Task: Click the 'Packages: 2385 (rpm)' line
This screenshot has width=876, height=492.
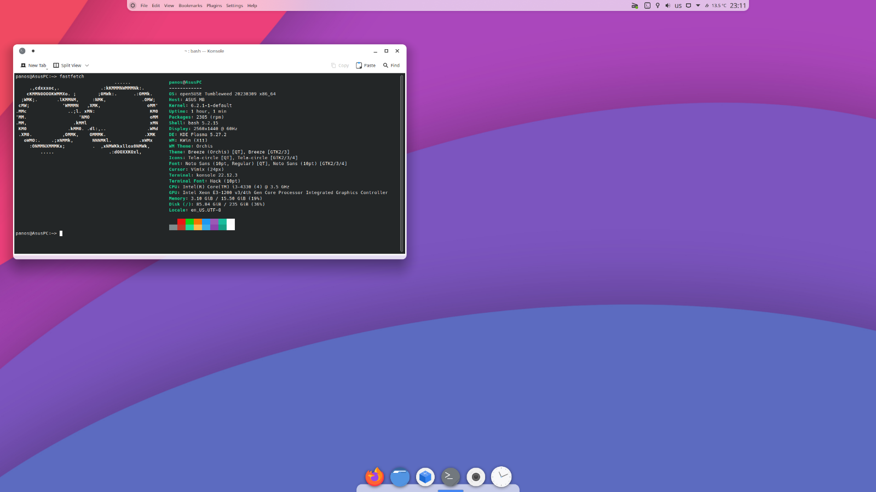Action: click(x=196, y=117)
